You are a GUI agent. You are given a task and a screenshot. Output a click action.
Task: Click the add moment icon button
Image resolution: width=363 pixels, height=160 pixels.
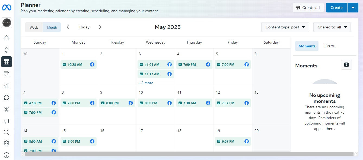pyautogui.click(x=346, y=65)
